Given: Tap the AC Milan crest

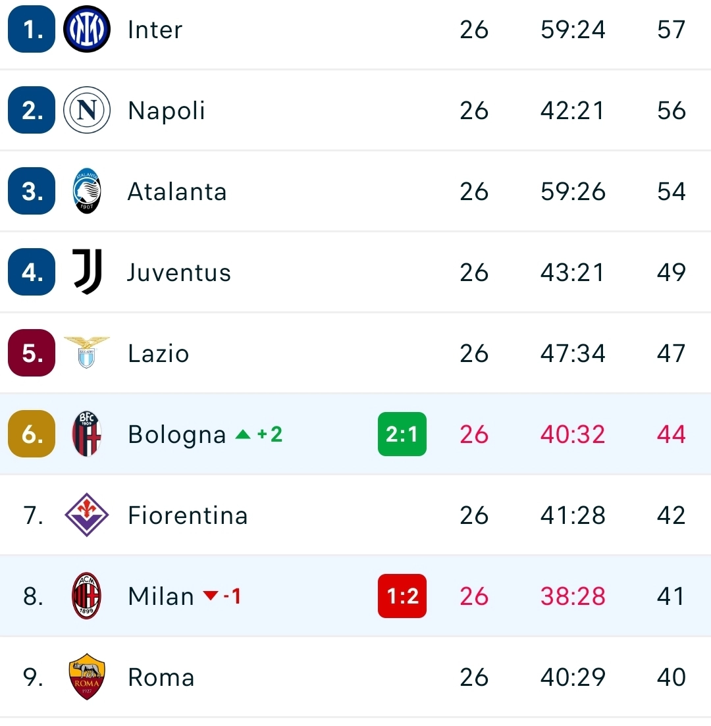Looking at the screenshot, I should point(86,596).
